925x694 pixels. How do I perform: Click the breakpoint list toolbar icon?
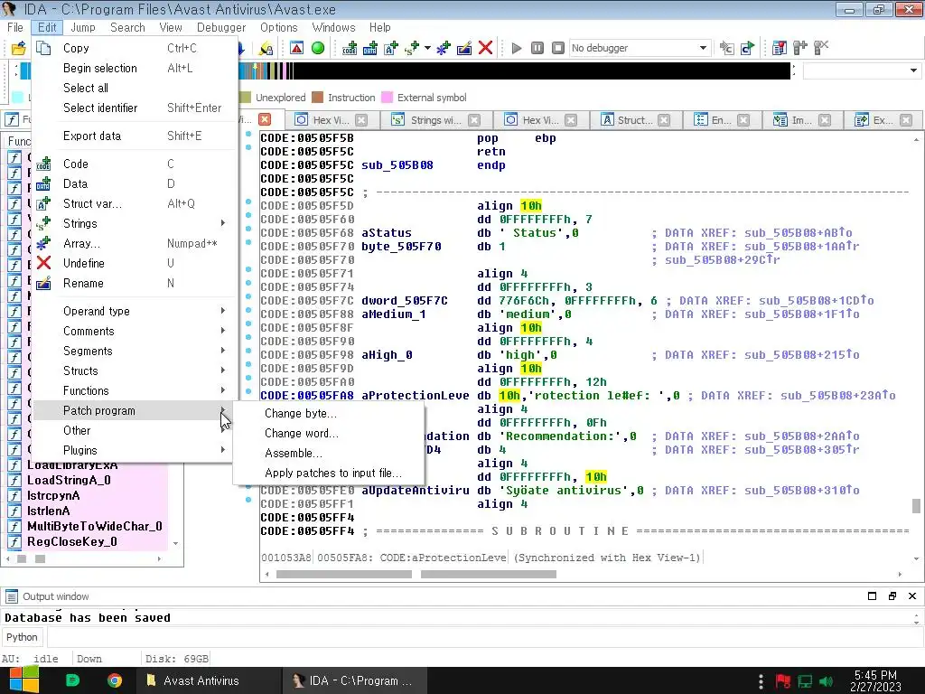pyautogui.click(x=780, y=48)
